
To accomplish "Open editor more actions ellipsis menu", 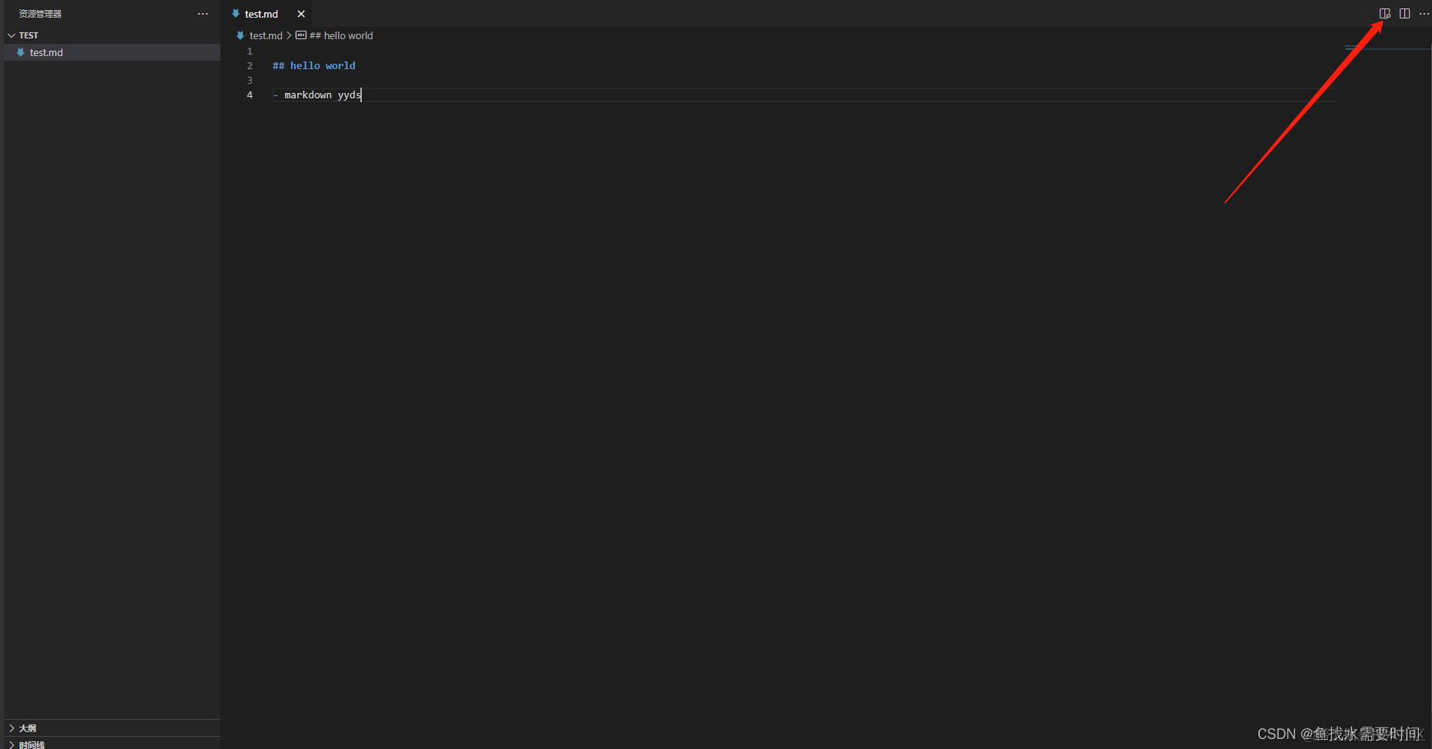I will [1424, 14].
